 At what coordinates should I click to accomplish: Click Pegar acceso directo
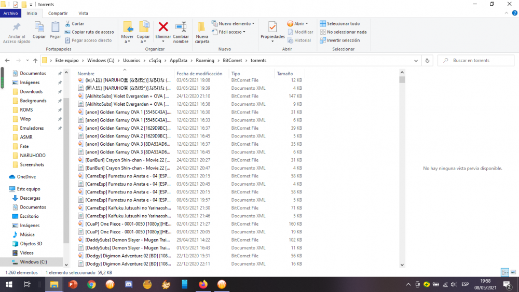click(88, 40)
